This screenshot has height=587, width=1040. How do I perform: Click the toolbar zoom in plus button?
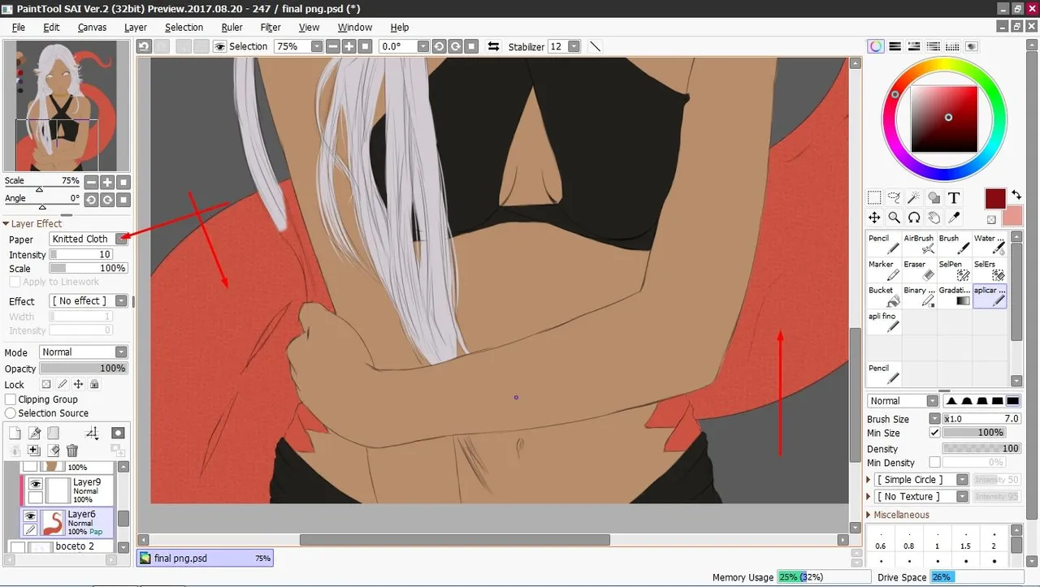coord(350,47)
